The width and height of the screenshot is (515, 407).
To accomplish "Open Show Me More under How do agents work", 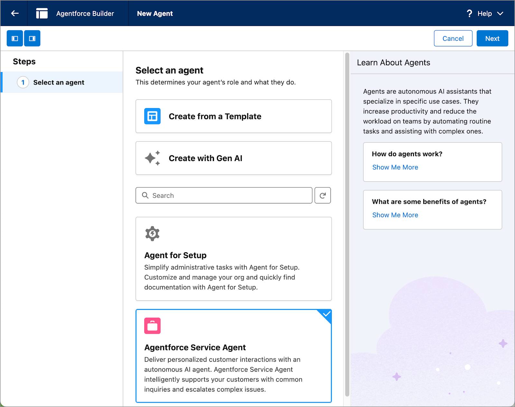I will pyautogui.click(x=395, y=167).
